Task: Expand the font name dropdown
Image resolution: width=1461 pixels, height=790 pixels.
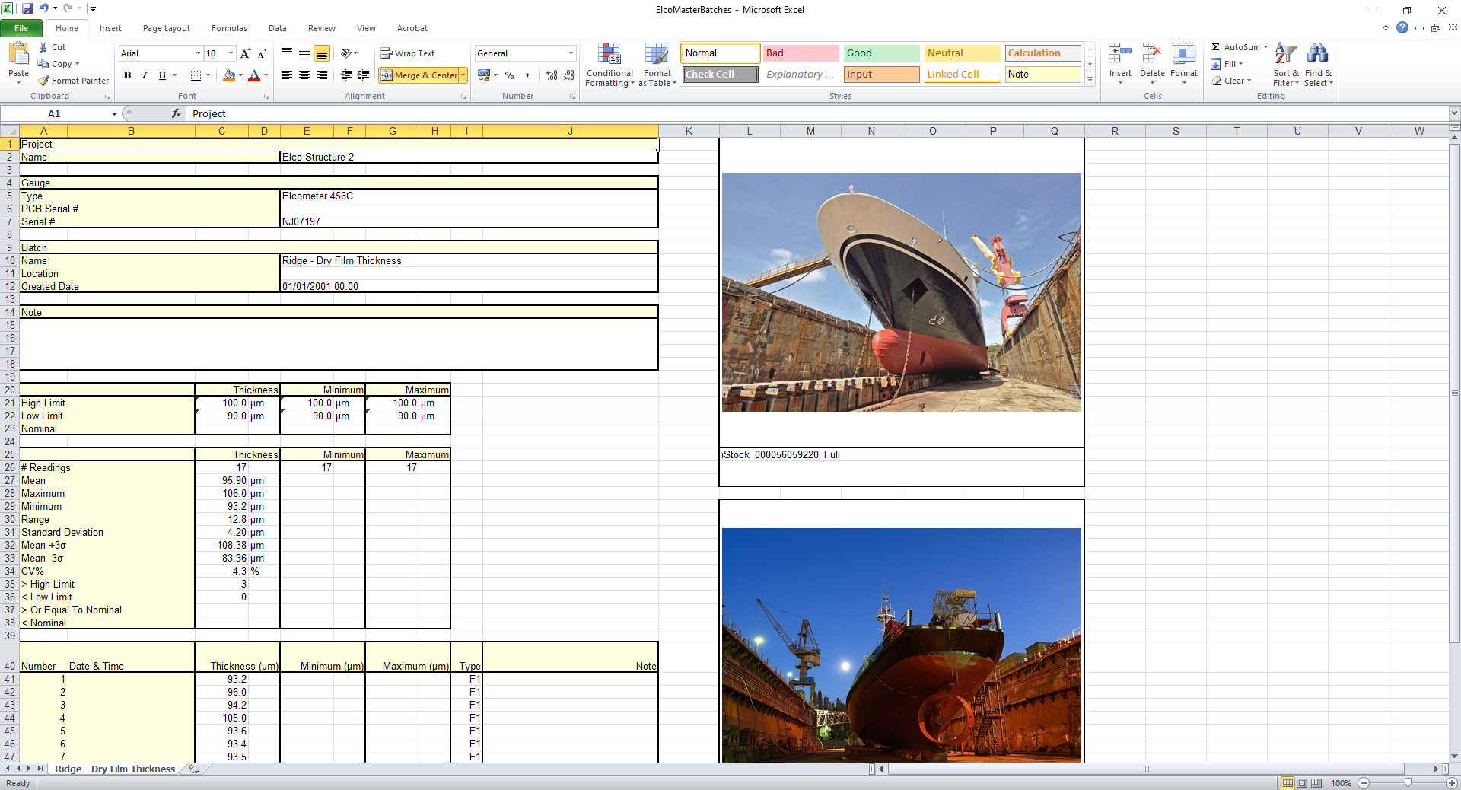Action: click(x=198, y=53)
